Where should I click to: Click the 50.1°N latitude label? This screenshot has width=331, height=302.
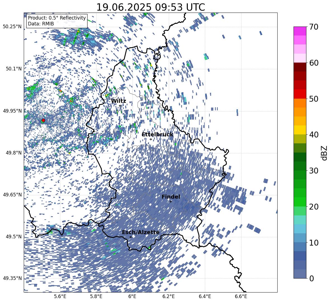pos(14,68)
